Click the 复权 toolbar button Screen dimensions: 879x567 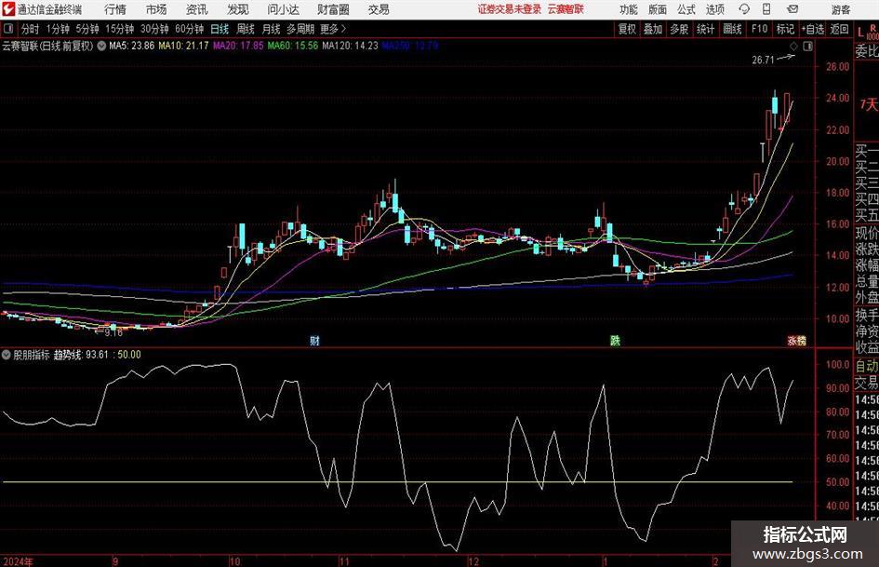(x=627, y=29)
